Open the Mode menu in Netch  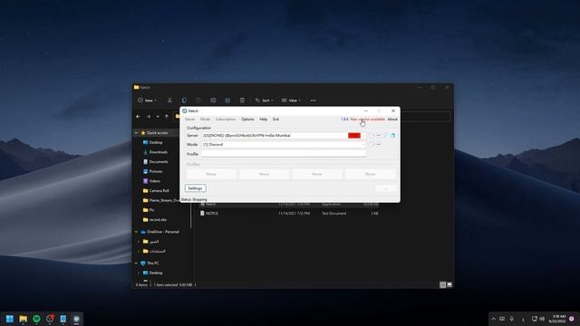pyautogui.click(x=206, y=120)
